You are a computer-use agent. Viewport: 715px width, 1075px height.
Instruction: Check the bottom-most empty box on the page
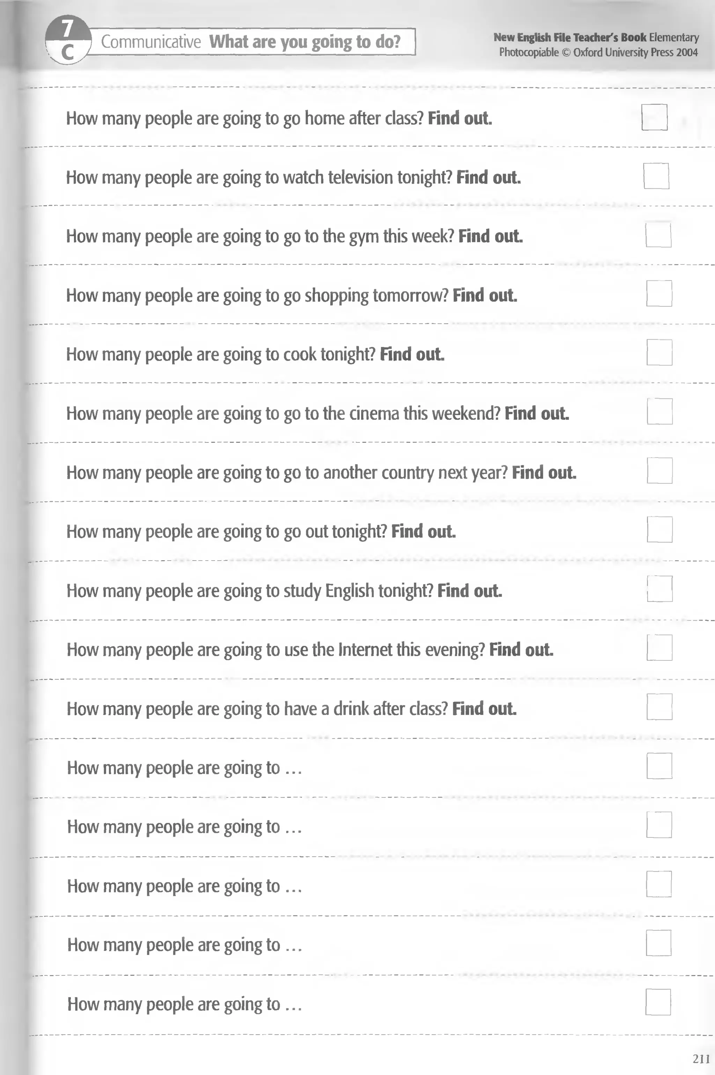658,1002
